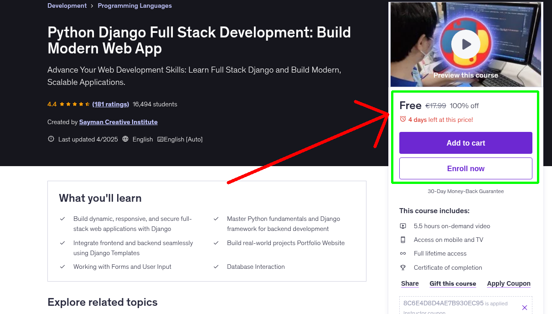Dismiss the applied instructor coupon
The height and width of the screenshot is (314, 552).
(525, 307)
